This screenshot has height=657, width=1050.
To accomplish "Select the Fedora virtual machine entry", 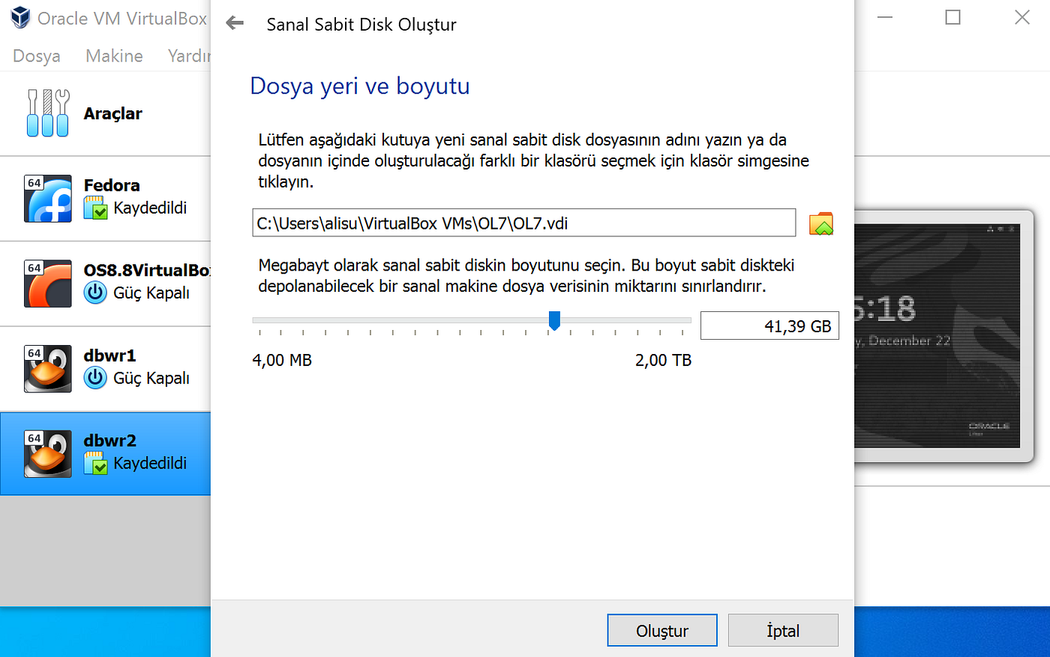I will (106, 199).
